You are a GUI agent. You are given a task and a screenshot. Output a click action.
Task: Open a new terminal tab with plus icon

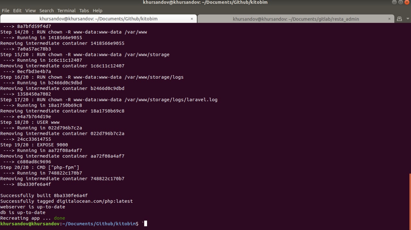coord(399,19)
